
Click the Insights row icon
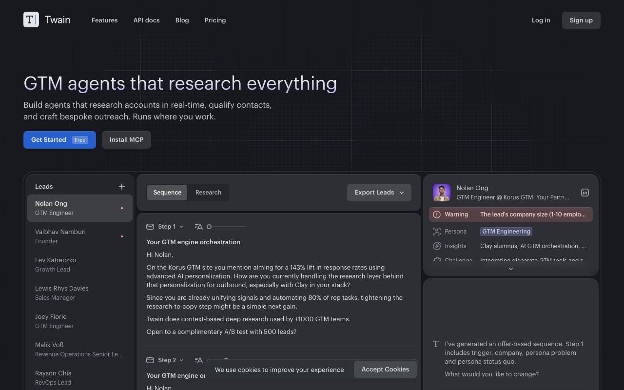click(x=437, y=246)
